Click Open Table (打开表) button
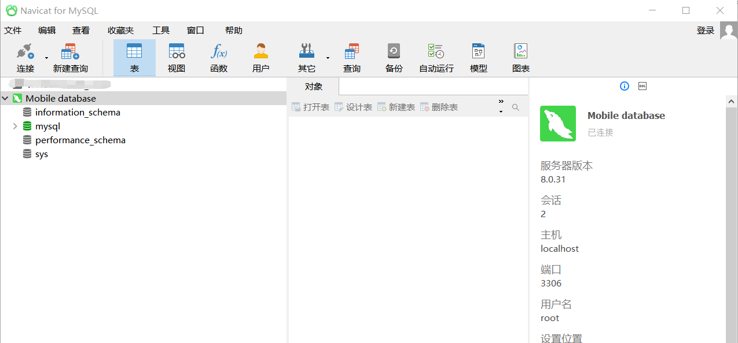 (x=310, y=107)
